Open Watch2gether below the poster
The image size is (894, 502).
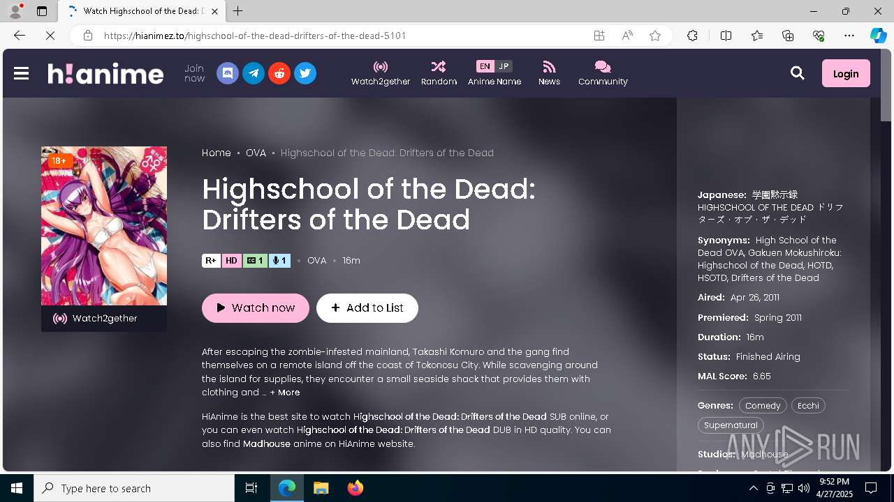coord(104,319)
